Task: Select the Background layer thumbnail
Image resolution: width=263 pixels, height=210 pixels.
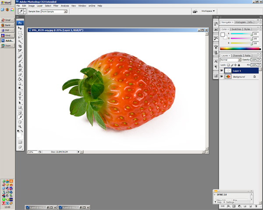Action: (x=228, y=77)
